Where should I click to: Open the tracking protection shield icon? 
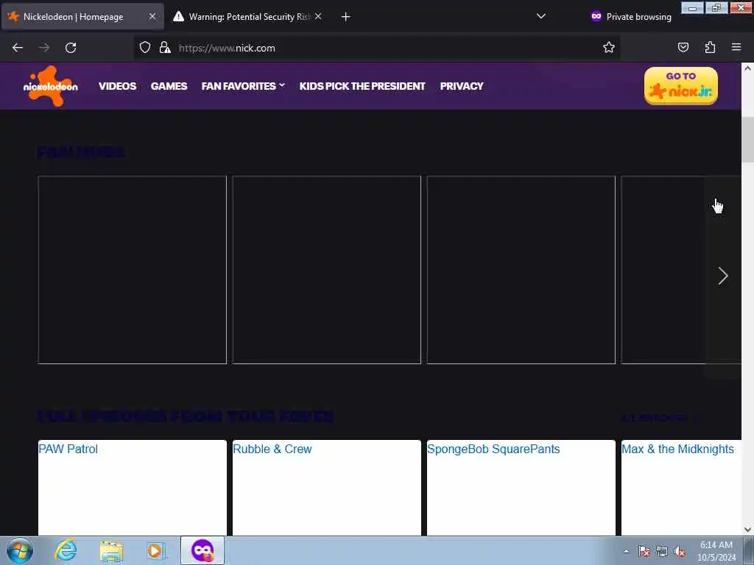click(x=145, y=48)
